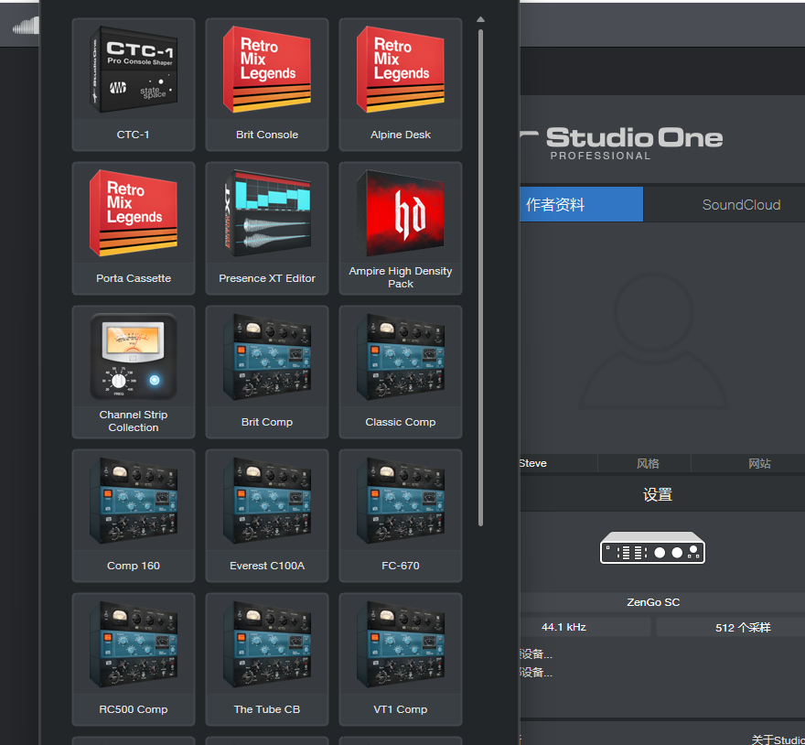Click the ZenGo SC audio interface icon
This screenshot has height=745, width=805.
click(652, 547)
